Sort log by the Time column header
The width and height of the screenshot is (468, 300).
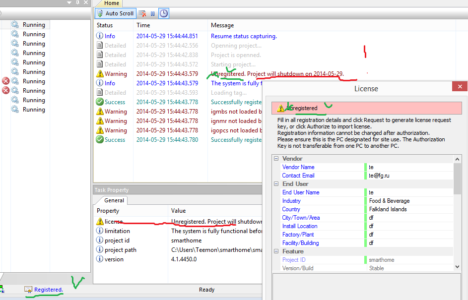coord(170,25)
